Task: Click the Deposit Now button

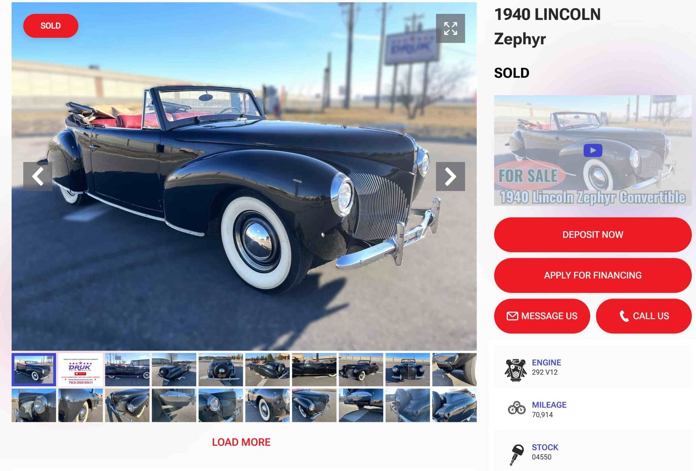Action: 592,235
